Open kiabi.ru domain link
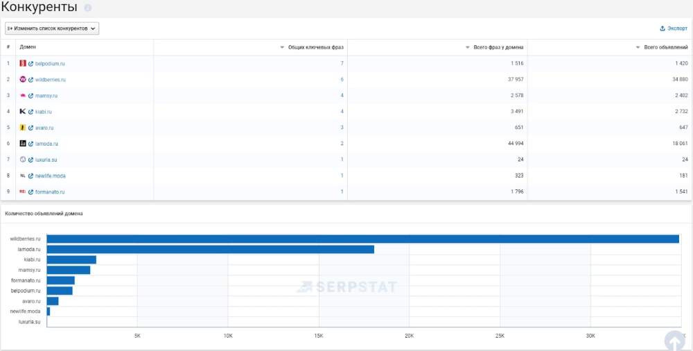 43,112
